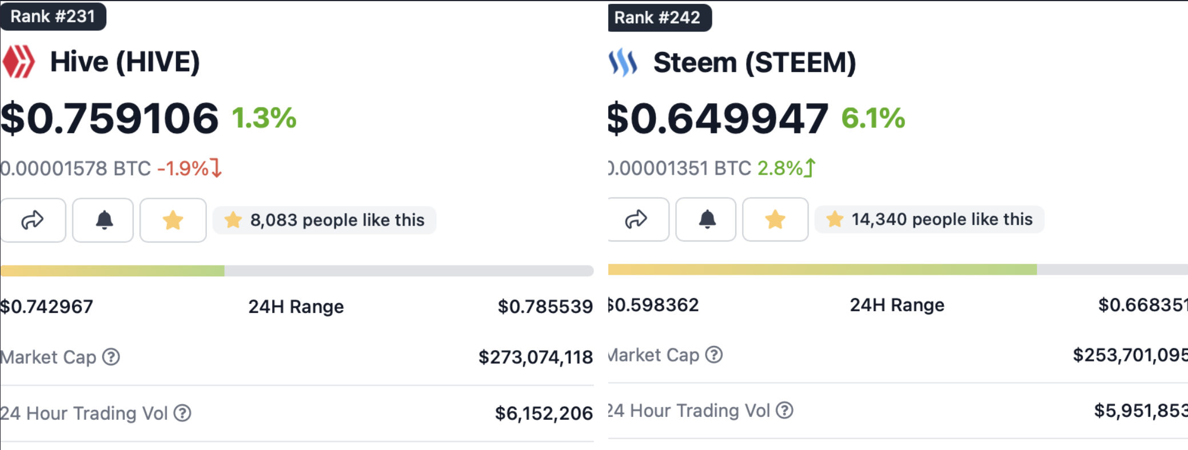
Task: Click the Hive share arrow button
Action: tap(33, 220)
